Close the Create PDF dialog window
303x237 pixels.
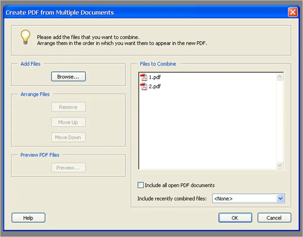[292, 12]
